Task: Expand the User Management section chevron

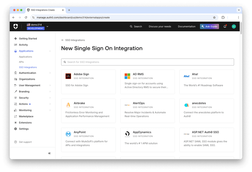Action: (x=50, y=85)
